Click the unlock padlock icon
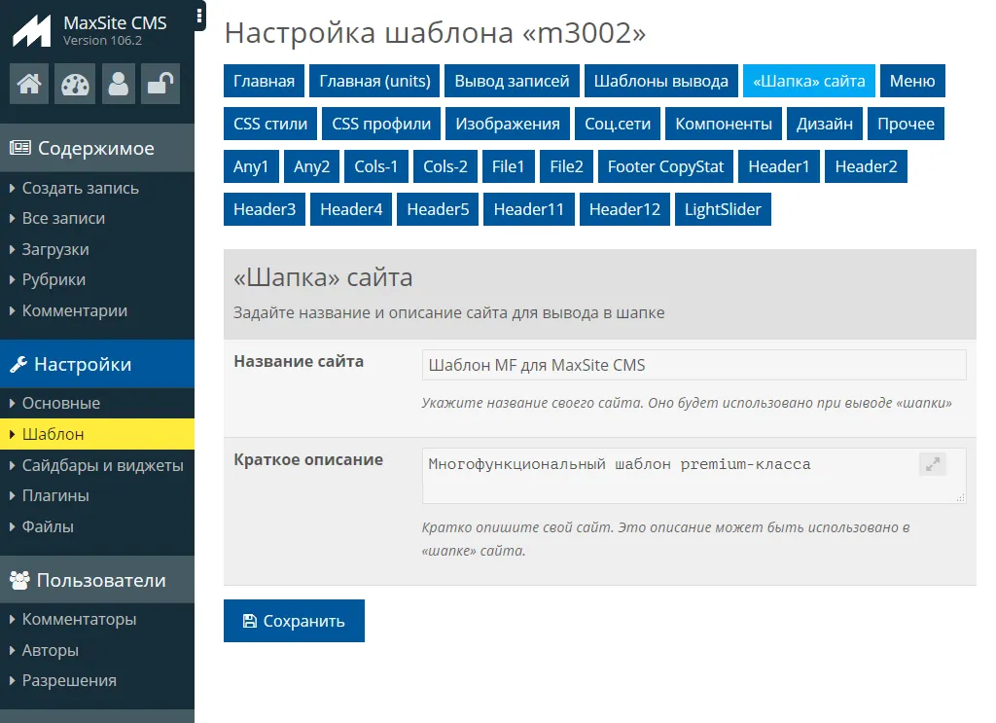The image size is (996, 723). tap(160, 85)
